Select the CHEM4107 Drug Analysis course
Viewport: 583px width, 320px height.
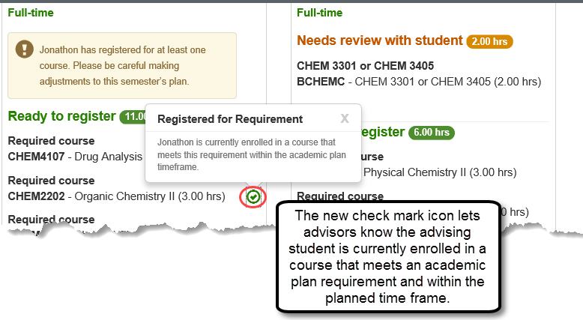75,157
